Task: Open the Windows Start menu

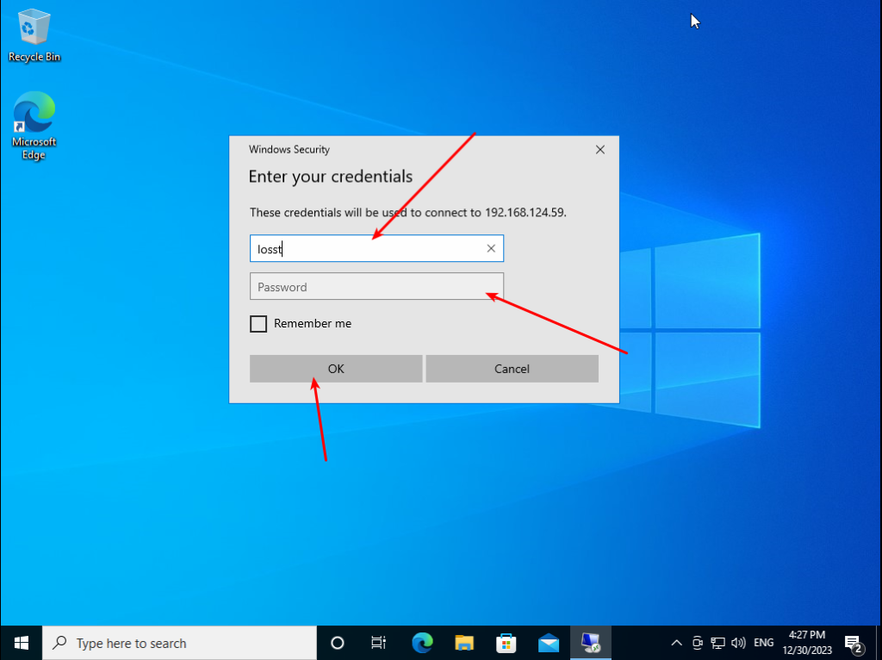Action: (x=22, y=643)
